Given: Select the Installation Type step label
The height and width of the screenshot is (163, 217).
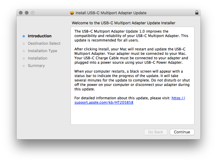Looking at the screenshot, I should click(x=42, y=51).
